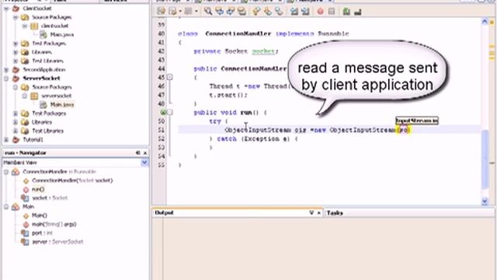Expand the Tutorial1 project
Image resolution: width=497 pixels, height=280 pixels.
tap(6, 140)
